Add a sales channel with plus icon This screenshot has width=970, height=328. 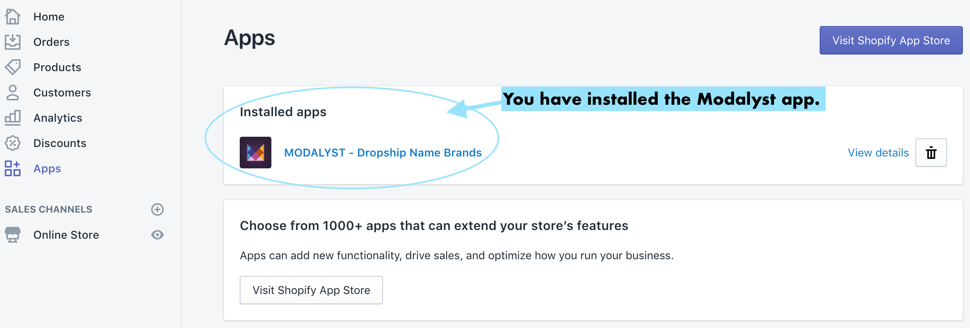(x=157, y=209)
